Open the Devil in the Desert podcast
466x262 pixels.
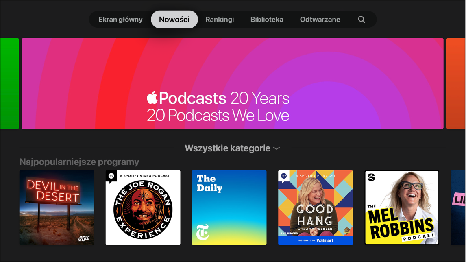coord(57,207)
